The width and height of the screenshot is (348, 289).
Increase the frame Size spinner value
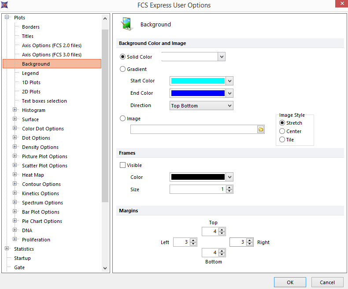(229, 187)
